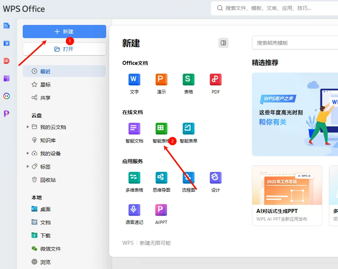Screen dimensions: 338x269
Task: Open the WPS用户之声 banner
Action: coord(295,114)
